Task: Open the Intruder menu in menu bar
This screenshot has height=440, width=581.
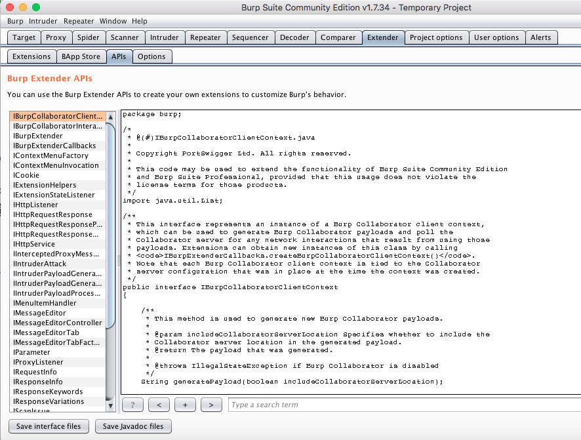Action: (x=43, y=21)
